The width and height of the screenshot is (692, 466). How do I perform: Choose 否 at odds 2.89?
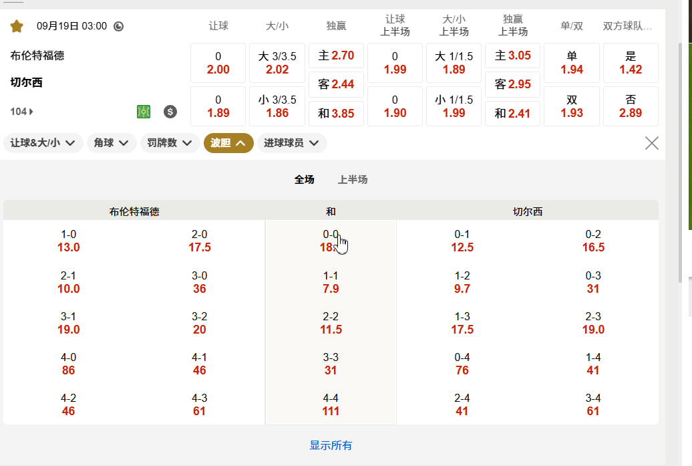coord(631,106)
